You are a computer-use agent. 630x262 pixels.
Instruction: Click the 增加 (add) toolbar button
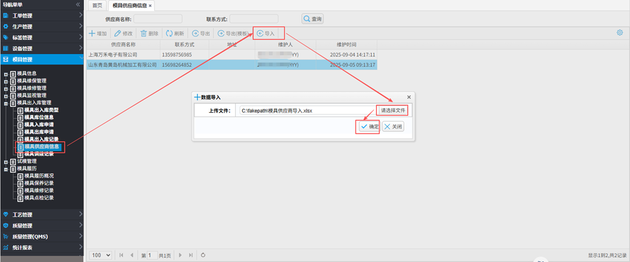(x=97, y=34)
